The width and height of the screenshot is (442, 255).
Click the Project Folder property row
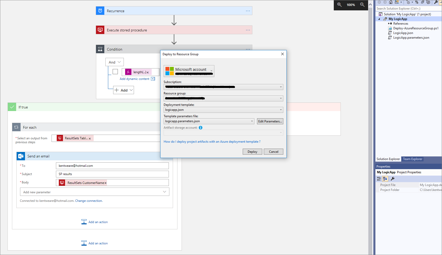409,190
